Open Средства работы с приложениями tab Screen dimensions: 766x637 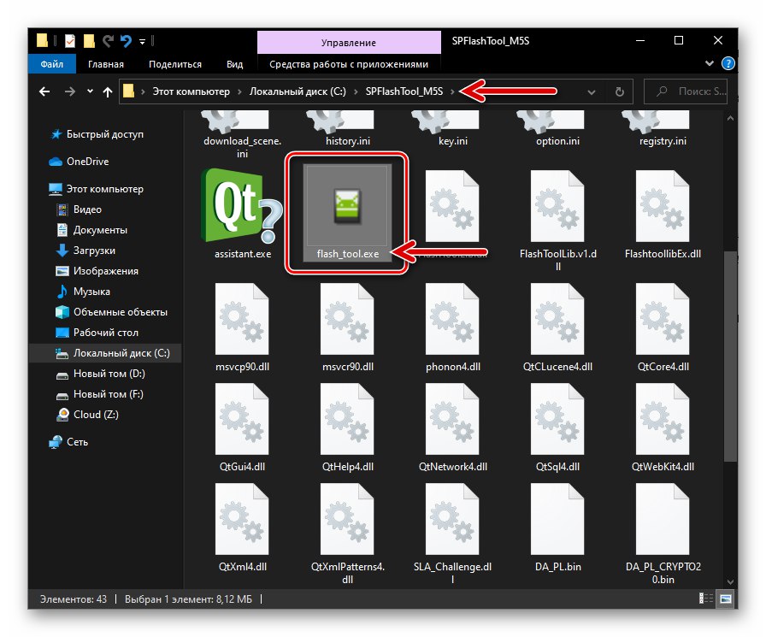pos(349,64)
